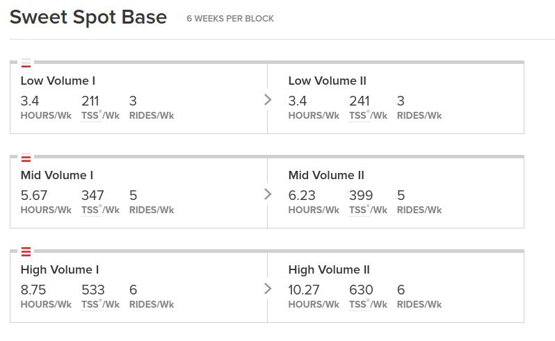The image size is (555, 341).
Task: Click the 533 TSS value in High Volume I
Action: [x=92, y=290]
